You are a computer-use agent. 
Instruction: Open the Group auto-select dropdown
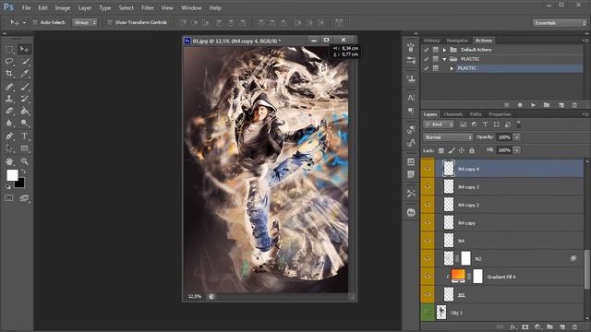(84, 22)
